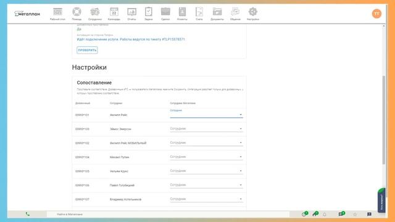Click the name Михаил Пупин

click(119, 157)
